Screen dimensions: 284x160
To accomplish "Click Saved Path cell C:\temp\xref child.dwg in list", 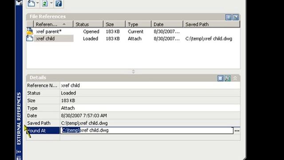I will click(209, 39).
